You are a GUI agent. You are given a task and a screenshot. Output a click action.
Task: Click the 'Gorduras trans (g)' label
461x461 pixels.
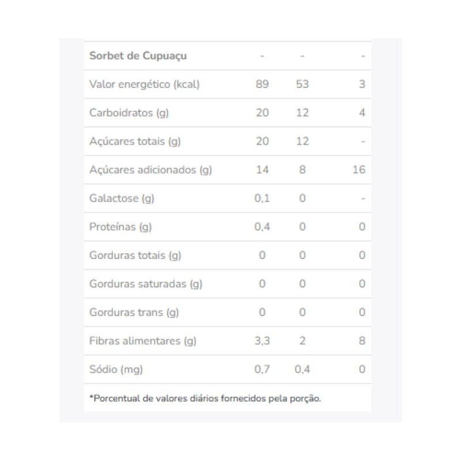pos(134,312)
